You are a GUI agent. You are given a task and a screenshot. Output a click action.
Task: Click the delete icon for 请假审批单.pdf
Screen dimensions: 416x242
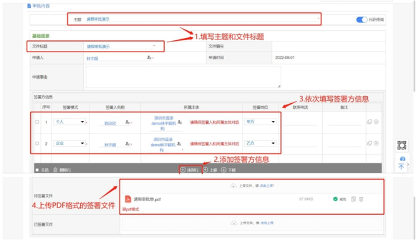click(x=361, y=199)
